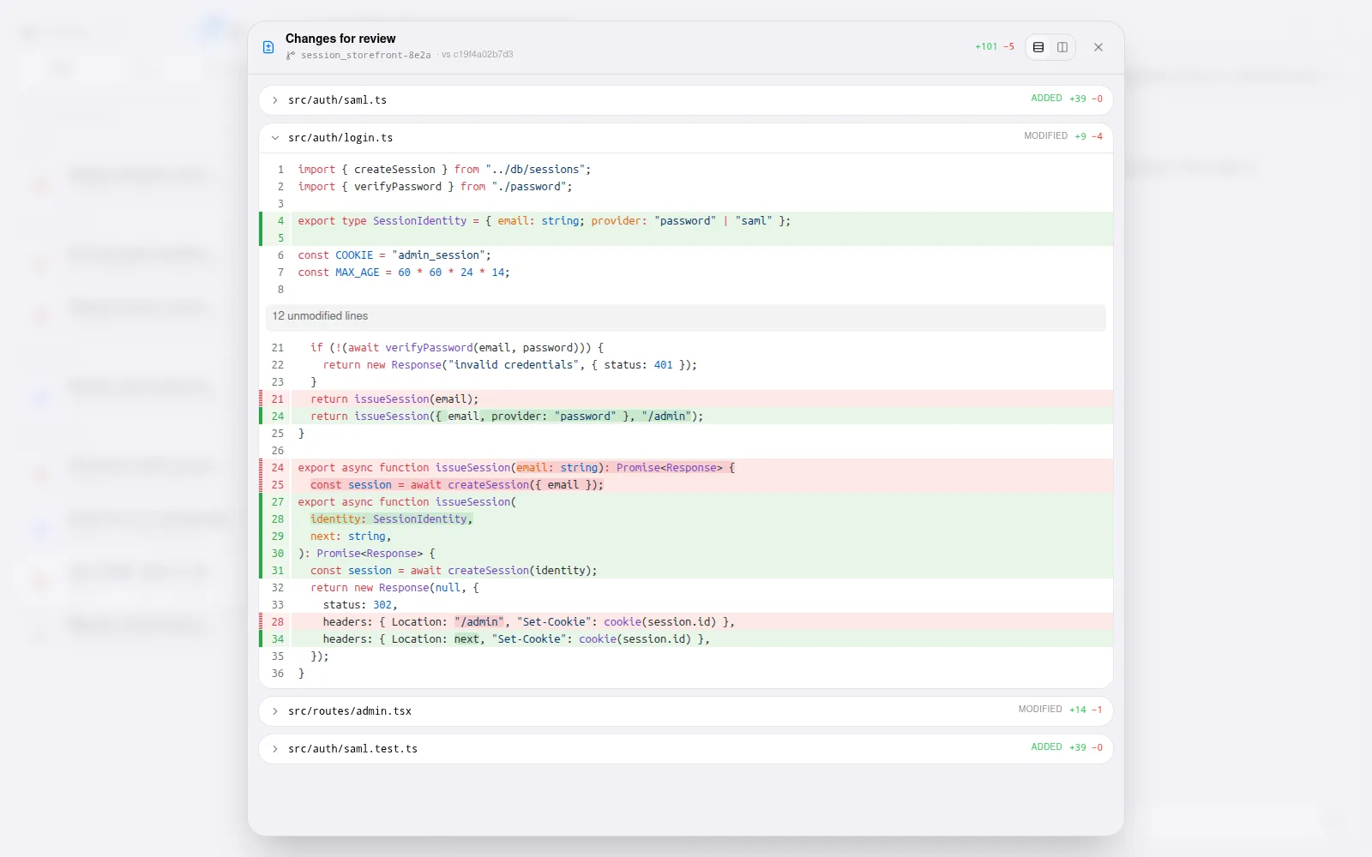Click line 32 return new Response(null
This screenshot has height=857, width=1372.
click(686, 588)
